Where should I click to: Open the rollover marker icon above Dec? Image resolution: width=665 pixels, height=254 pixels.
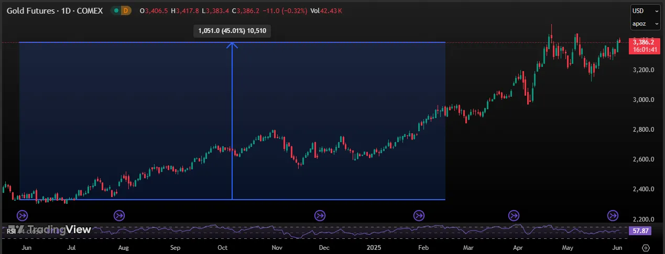[x=320, y=215]
